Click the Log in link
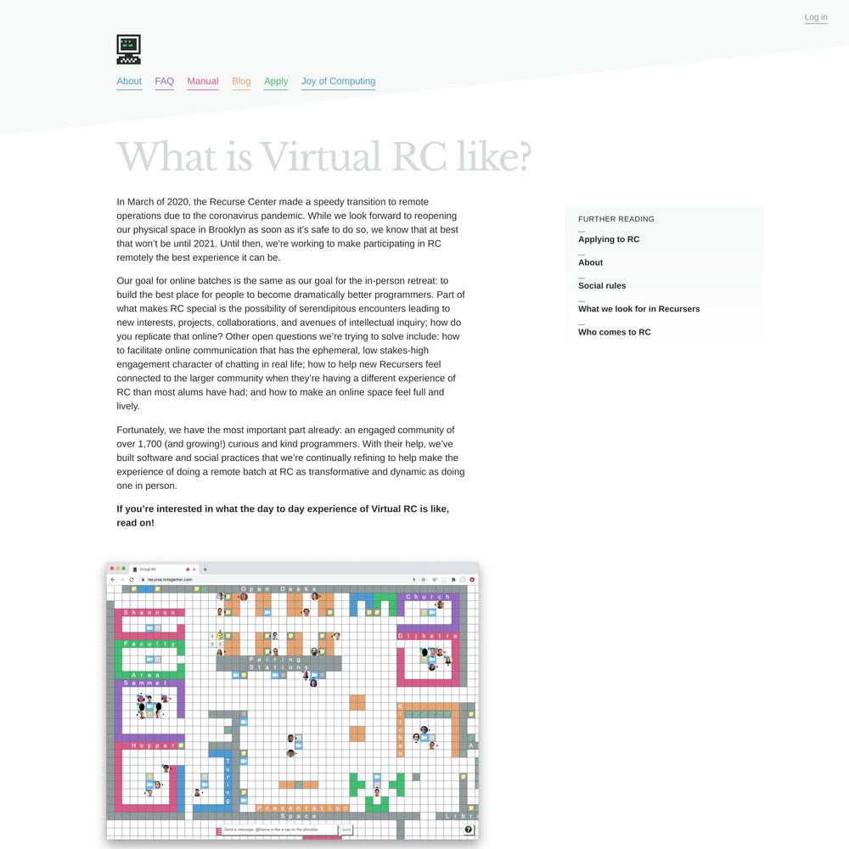 pyautogui.click(x=815, y=17)
